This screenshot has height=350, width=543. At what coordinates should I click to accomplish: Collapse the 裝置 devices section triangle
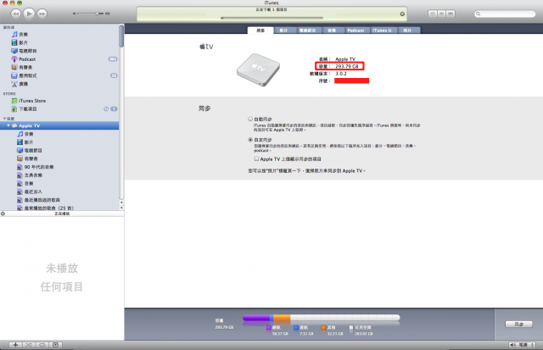pyautogui.click(x=4, y=119)
